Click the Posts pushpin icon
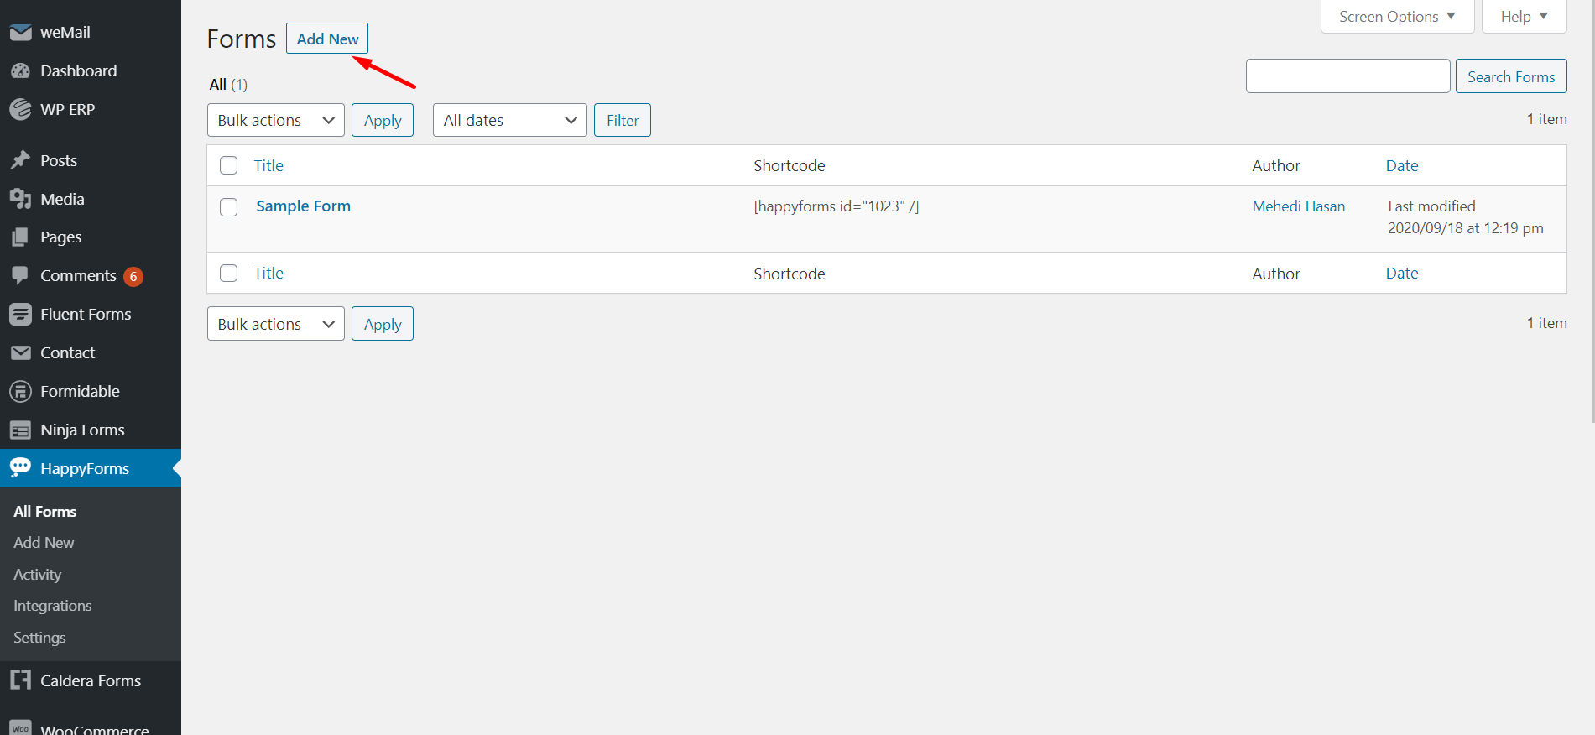The height and width of the screenshot is (735, 1595). [x=20, y=160]
